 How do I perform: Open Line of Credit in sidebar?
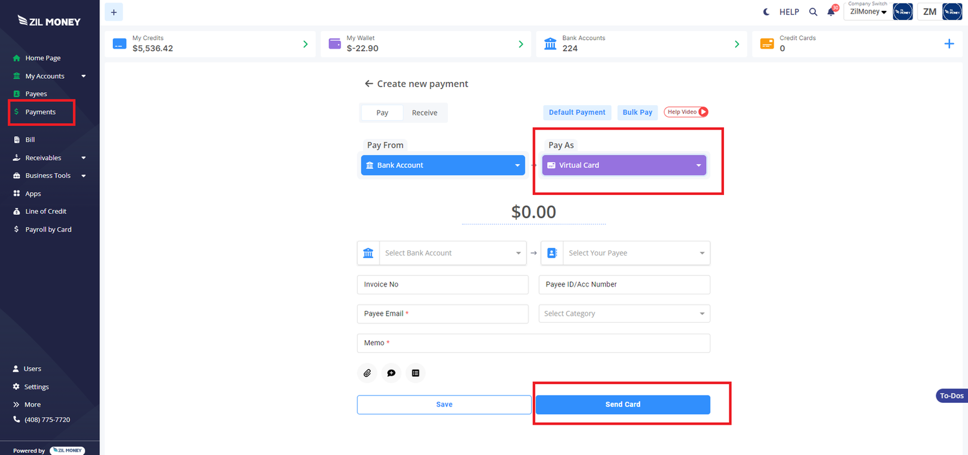[x=46, y=212]
